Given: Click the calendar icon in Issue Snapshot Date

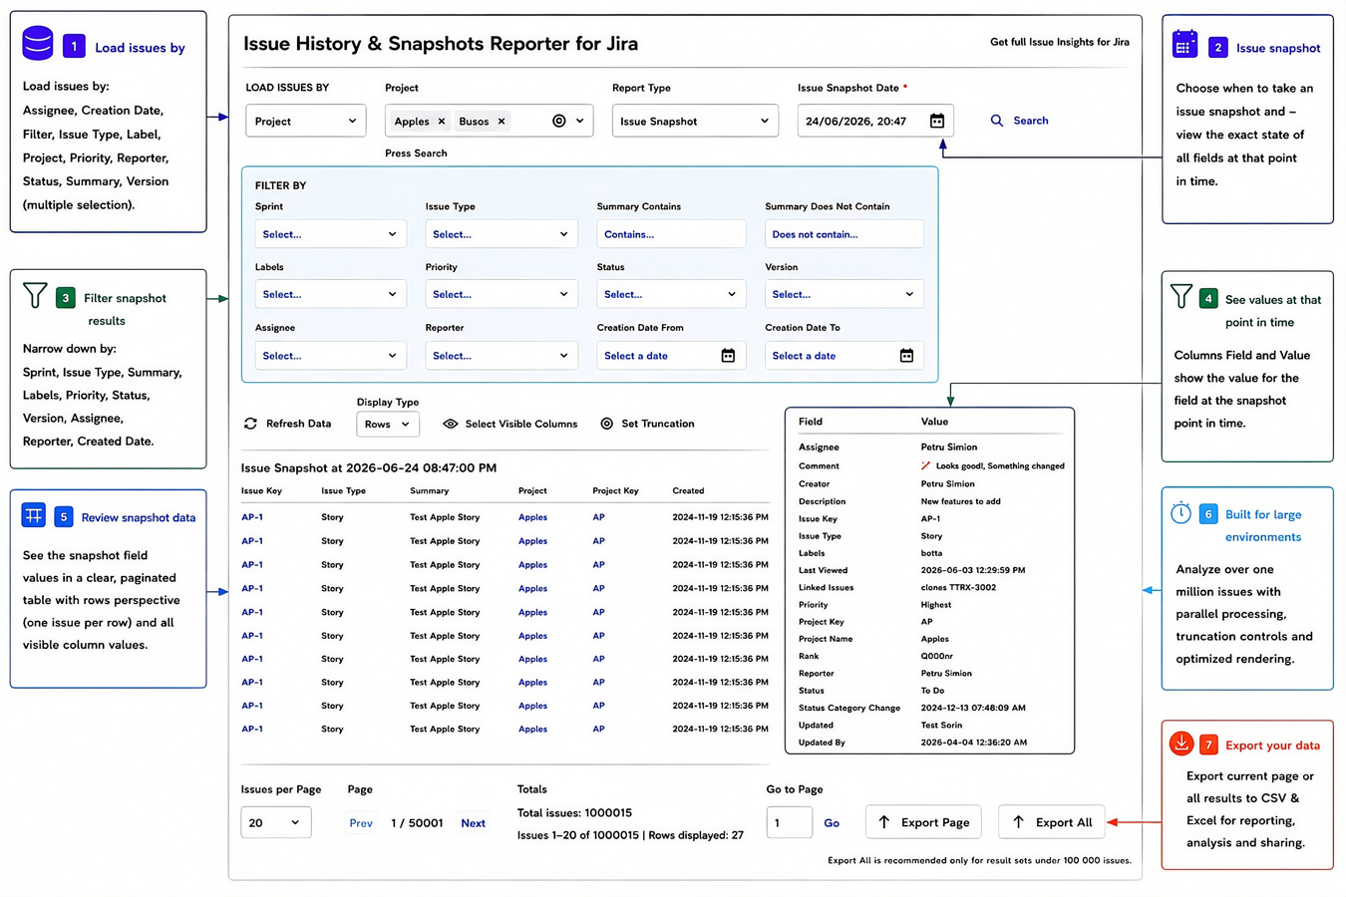Looking at the screenshot, I should pyautogui.click(x=937, y=121).
